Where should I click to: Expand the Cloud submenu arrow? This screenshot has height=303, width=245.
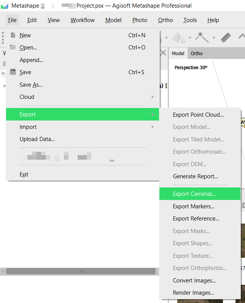click(x=153, y=97)
